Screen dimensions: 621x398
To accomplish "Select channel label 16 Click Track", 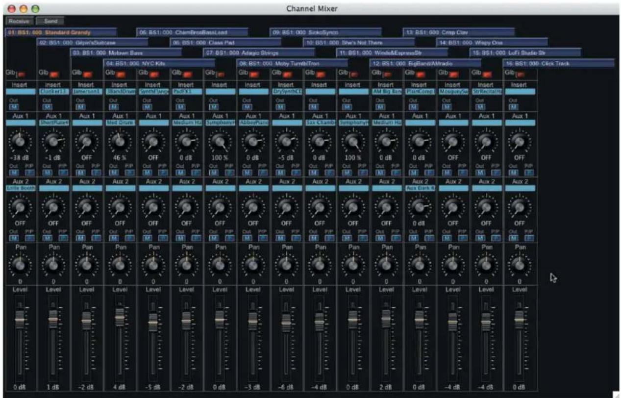I will [559, 63].
